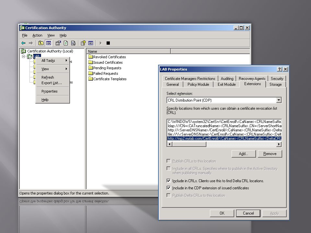The image size is (311, 233).
Task: Switch to the Policy Module tab
Action: 198,84
